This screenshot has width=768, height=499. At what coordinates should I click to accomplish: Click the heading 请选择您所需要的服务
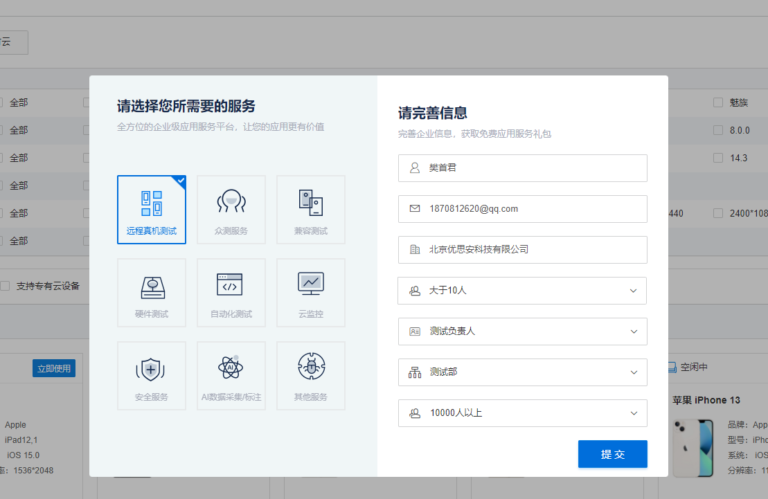tap(186, 106)
